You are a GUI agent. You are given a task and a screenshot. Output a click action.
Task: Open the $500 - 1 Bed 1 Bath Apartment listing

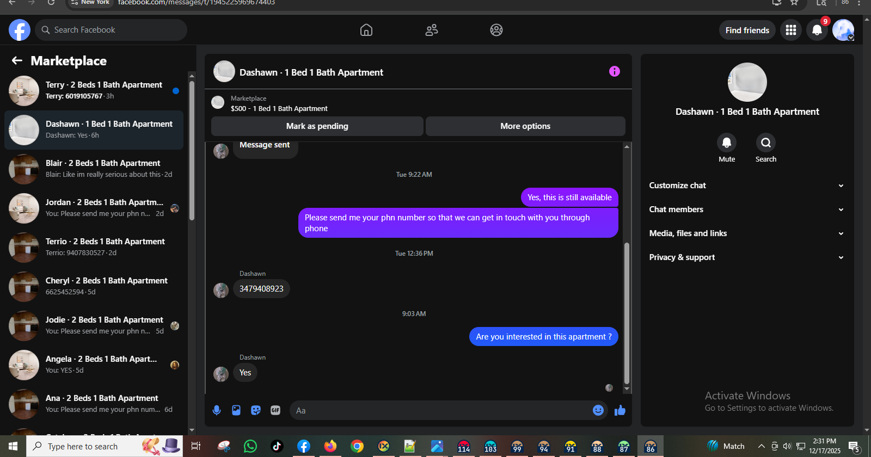(279, 108)
